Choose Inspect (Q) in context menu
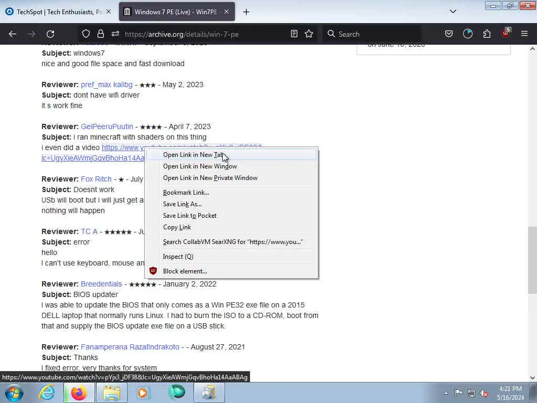Screen dimensions: 537x403 (x=231, y=257)
